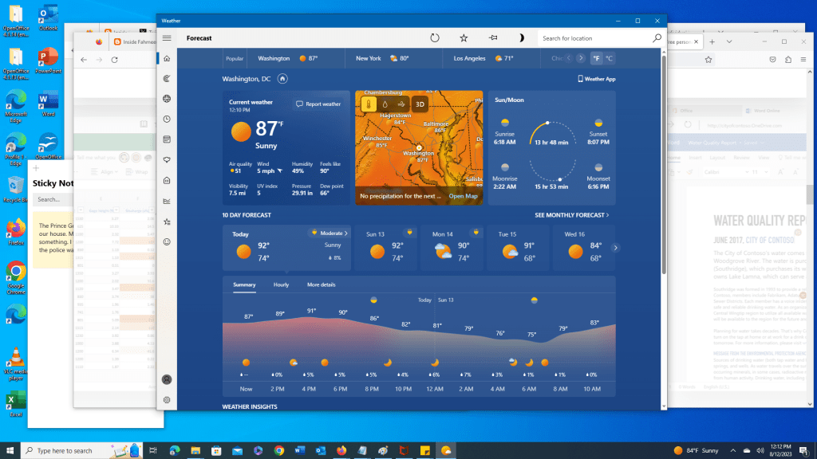Viewport: 817px width, 459px height.
Task: Select the wind overlay on the weather map
Action: point(401,104)
